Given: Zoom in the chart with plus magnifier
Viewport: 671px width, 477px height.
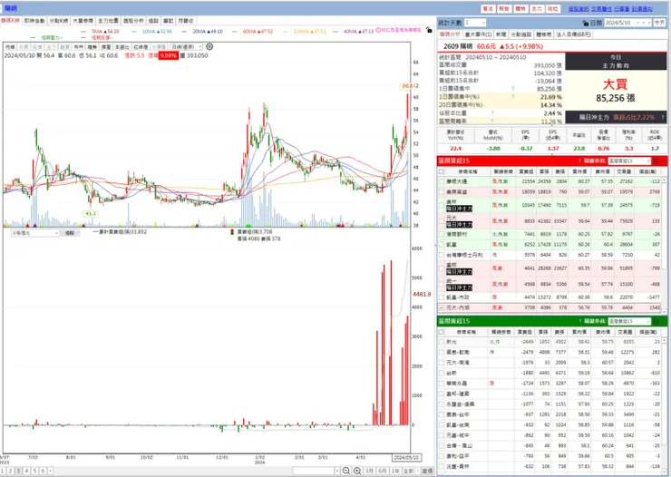Looking at the screenshot, I should [x=357, y=471].
